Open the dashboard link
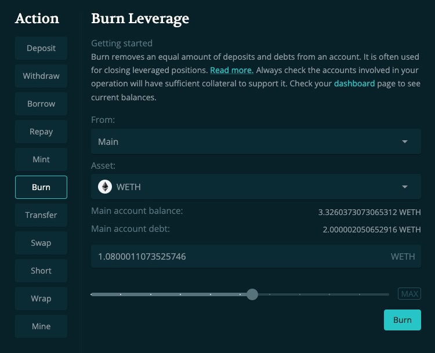The width and height of the screenshot is (435, 353). point(354,83)
